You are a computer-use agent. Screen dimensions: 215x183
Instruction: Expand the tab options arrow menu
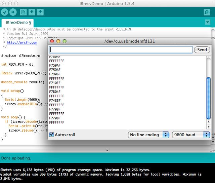coord(207,22)
